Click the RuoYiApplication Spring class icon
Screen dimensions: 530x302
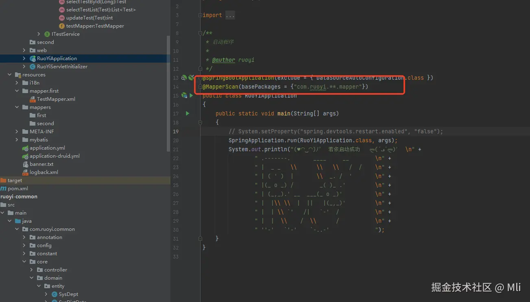point(33,59)
